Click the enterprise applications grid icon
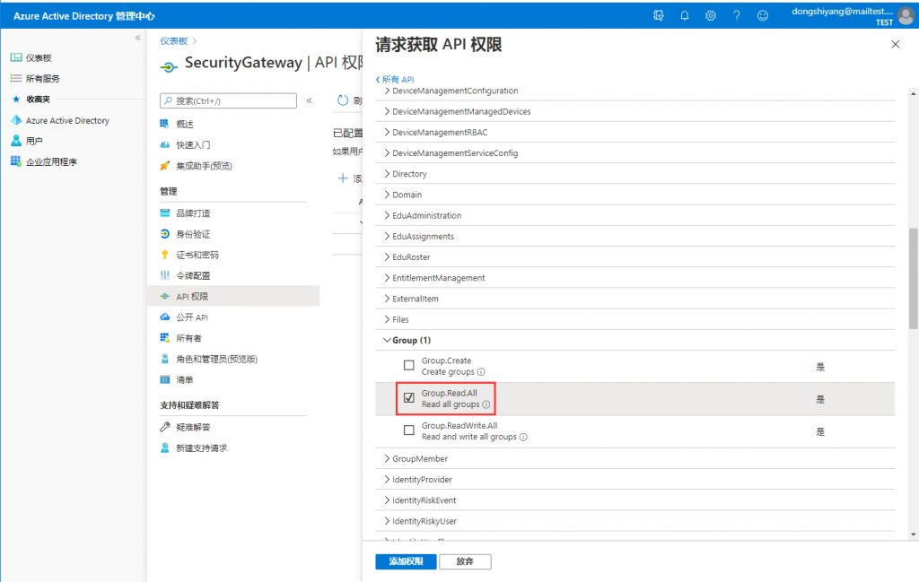 pyautogui.click(x=16, y=161)
